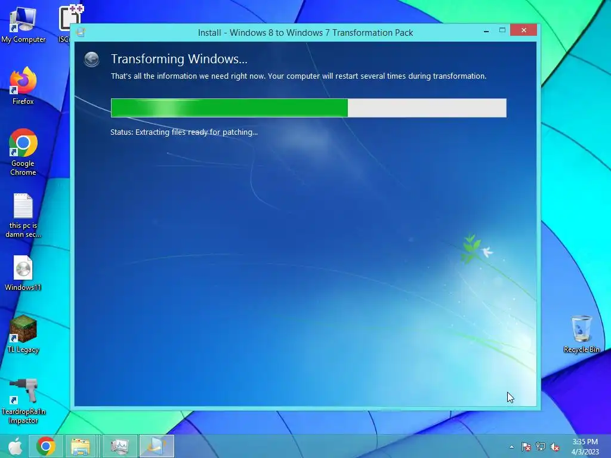Image resolution: width=611 pixels, height=458 pixels.
Task: Click the installer window title text
Action: 305,33
